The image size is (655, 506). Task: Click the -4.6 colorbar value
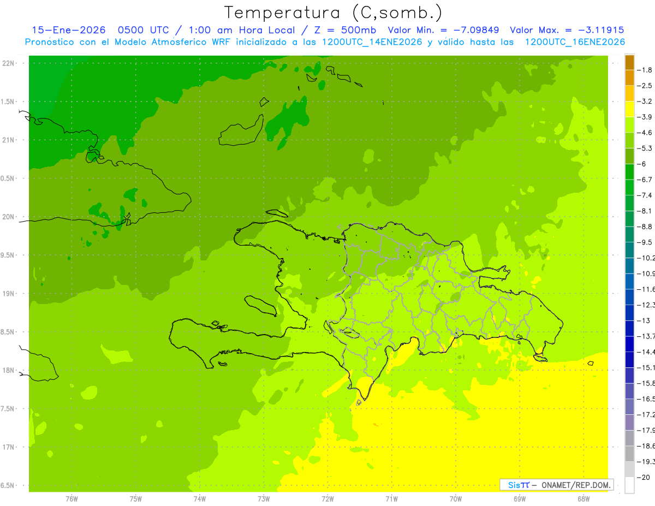coord(645,133)
